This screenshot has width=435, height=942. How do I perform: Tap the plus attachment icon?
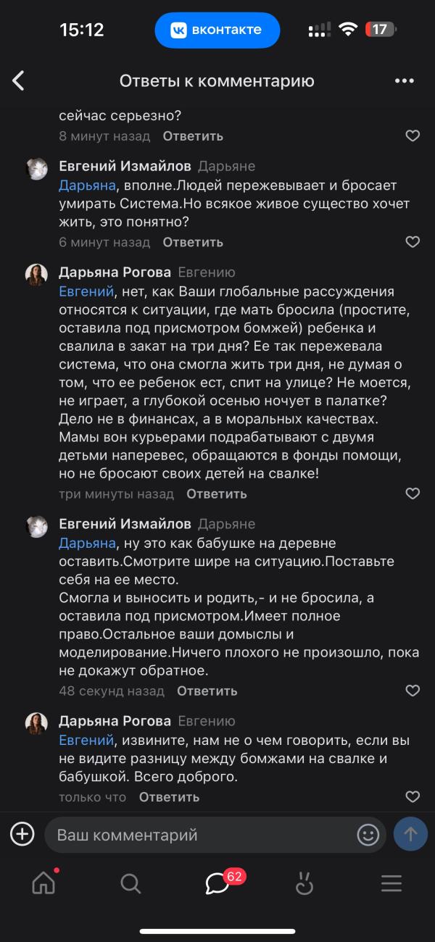point(22,835)
